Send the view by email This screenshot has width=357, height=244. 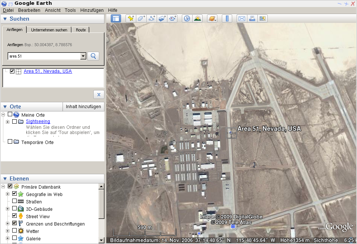pos(242,18)
